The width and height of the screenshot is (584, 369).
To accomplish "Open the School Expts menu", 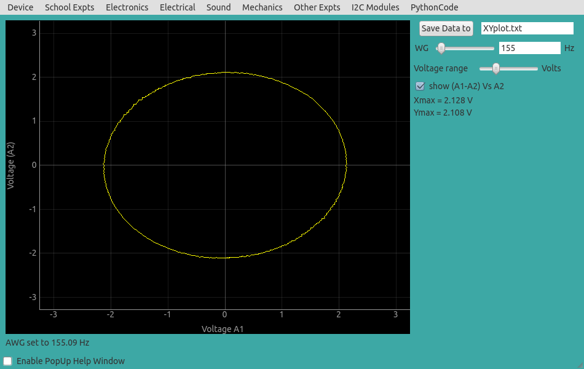I will [x=69, y=7].
